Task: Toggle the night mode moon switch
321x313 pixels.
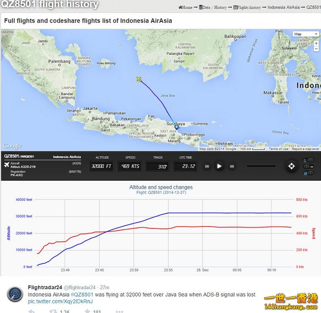Action: pyautogui.click(x=306, y=160)
